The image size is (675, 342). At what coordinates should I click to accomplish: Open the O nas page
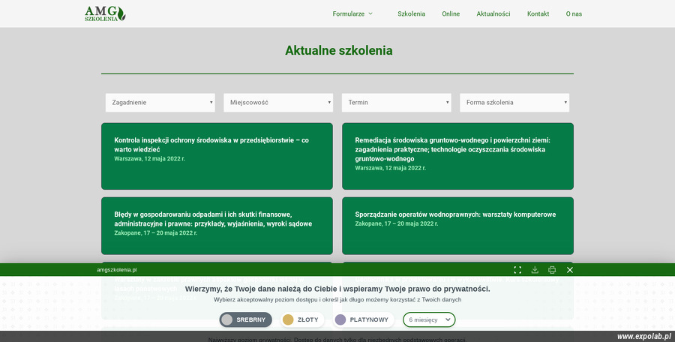pos(574,13)
